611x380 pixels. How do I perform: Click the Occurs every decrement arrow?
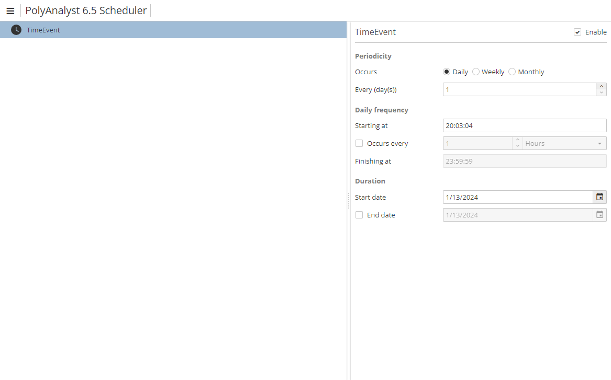(517, 146)
